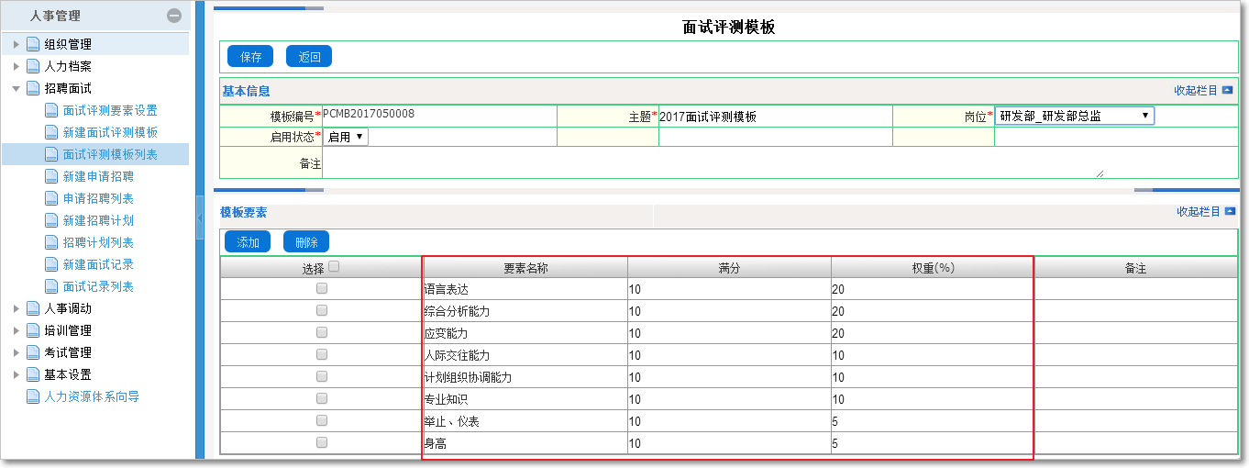The width and height of the screenshot is (1249, 468).
Task: Click the collapse icon beside 基本信息 收起栏目
Action: pyautogui.click(x=1228, y=90)
